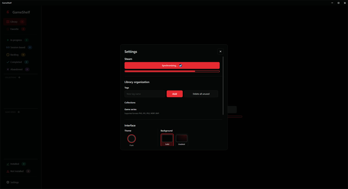Click the 'Library organization' heading
Viewport: 348px width, 189px height.
click(137, 82)
